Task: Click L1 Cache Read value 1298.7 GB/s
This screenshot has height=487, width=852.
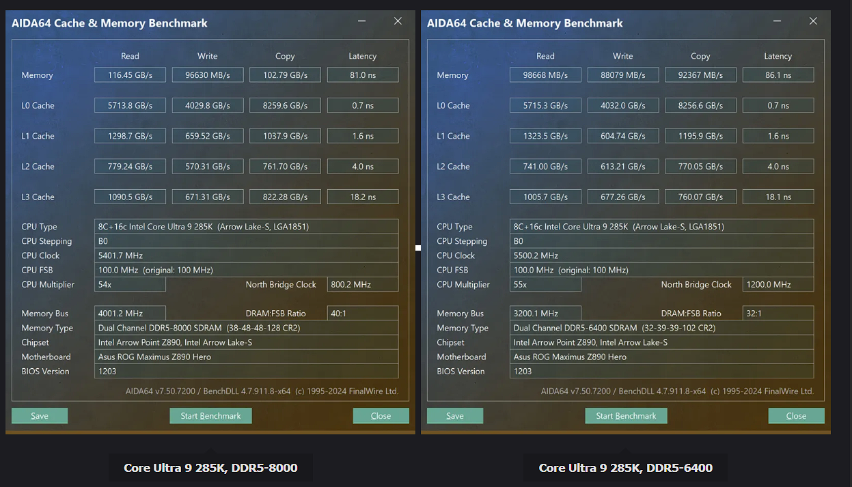Action: point(130,136)
